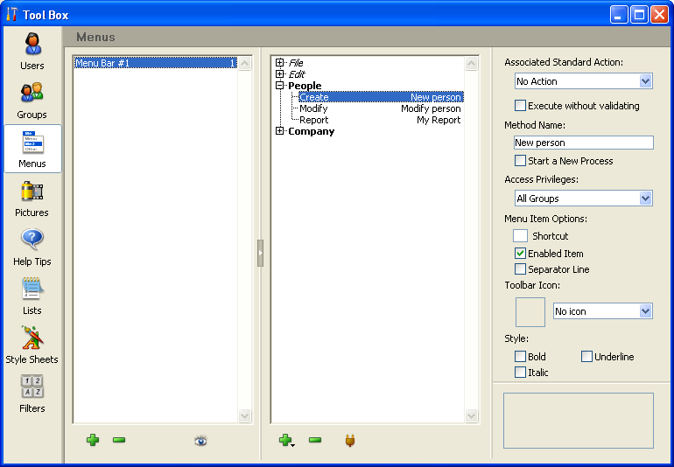674x467 pixels.
Task: Click the plug icon below menu tree
Action: click(x=349, y=441)
